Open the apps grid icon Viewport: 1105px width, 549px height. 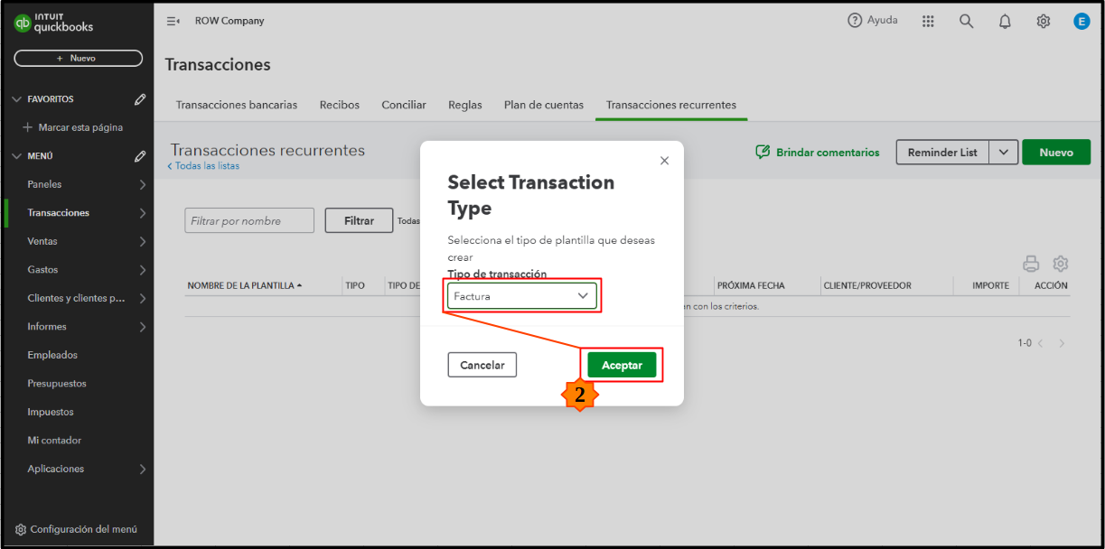928,21
